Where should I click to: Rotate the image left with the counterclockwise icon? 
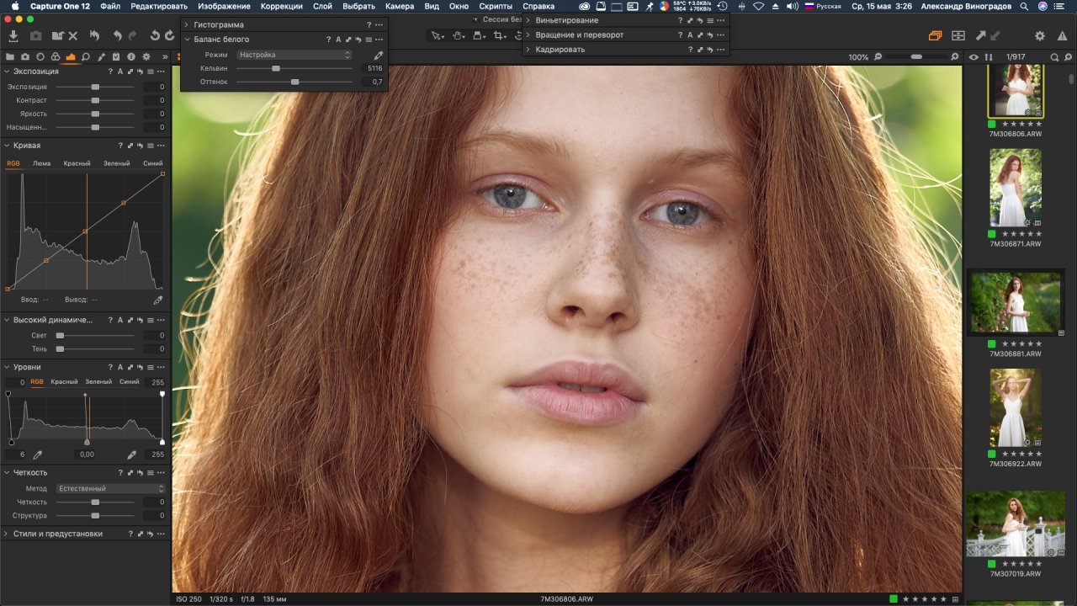point(156,36)
